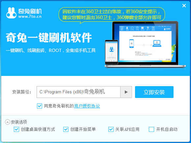Click the install path input field

(78, 92)
